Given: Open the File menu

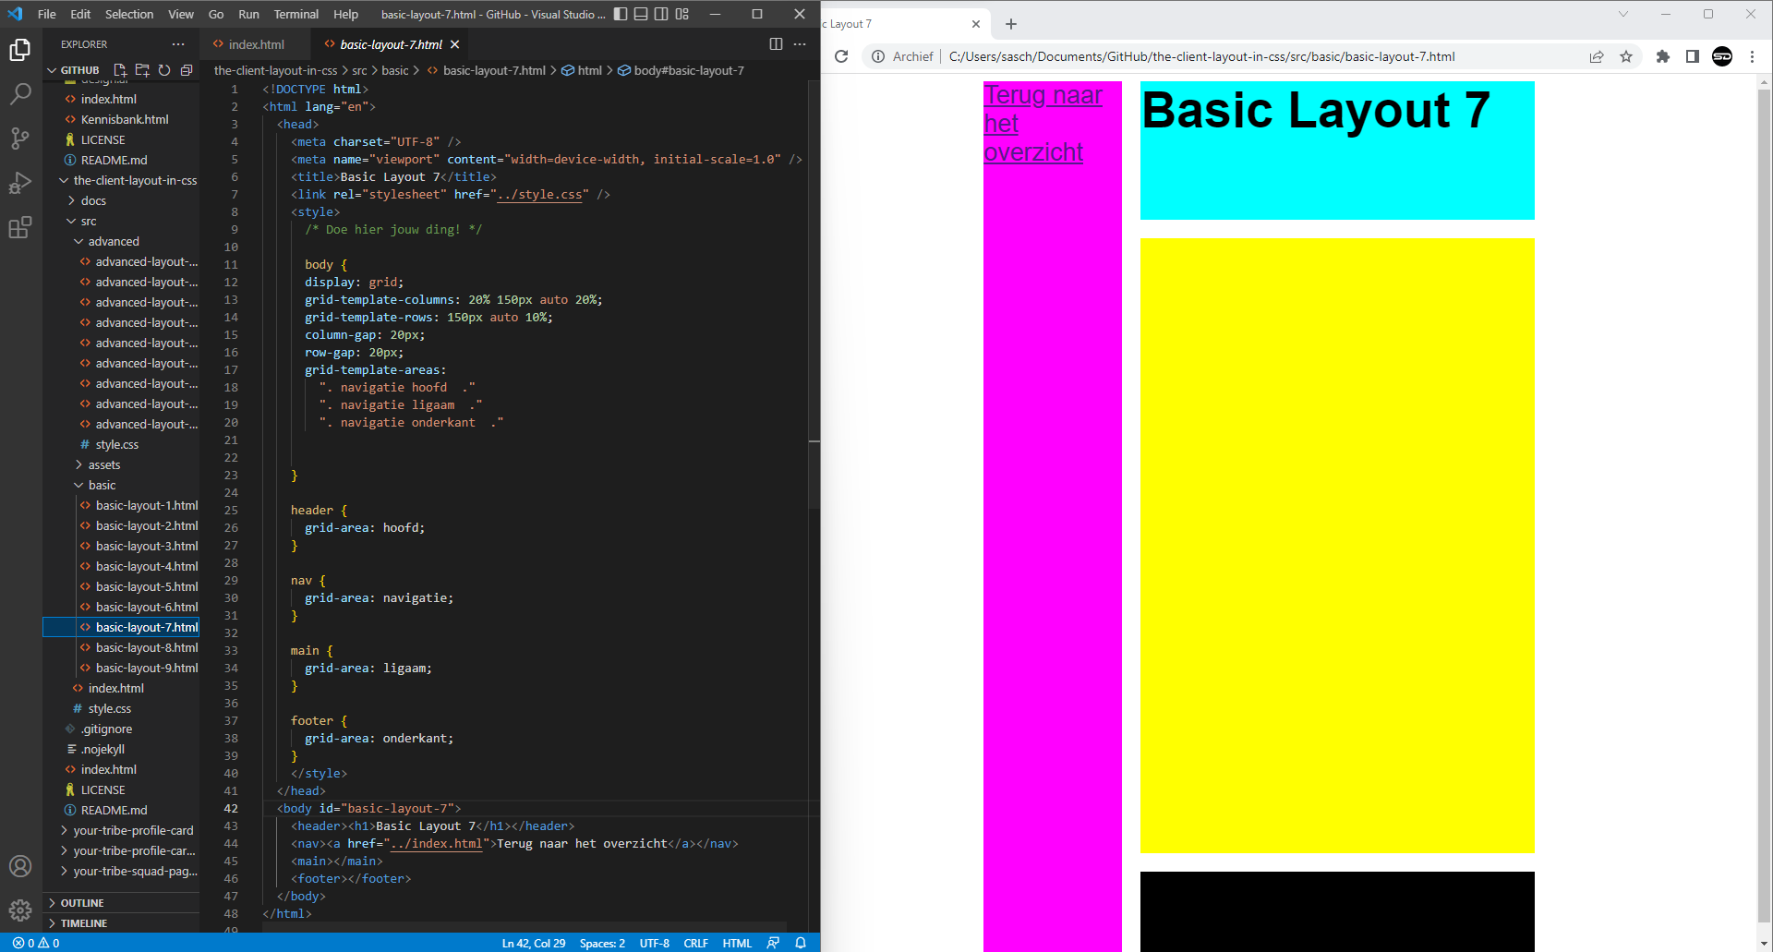Looking at the screenshot, I should tap(47, 14).
